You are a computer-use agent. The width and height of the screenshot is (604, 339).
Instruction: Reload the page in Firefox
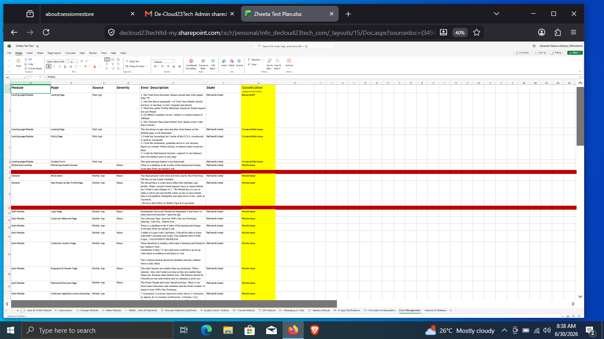(x=46, y=32)
